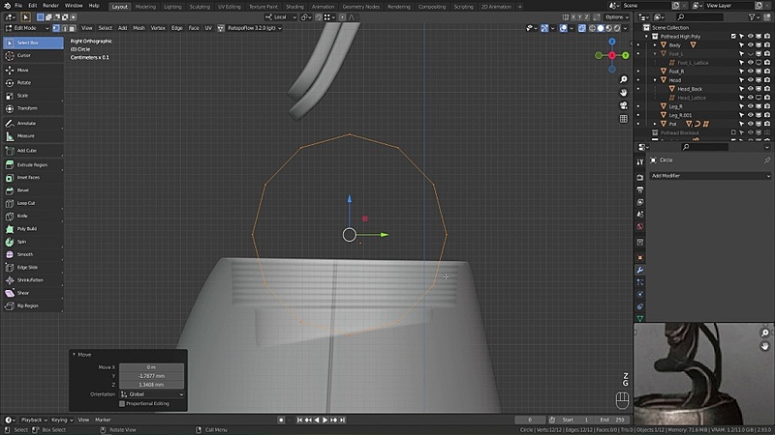The height and width of the screenshot is (435, 775).
Task: Edit the Move Y value field
Action: click(151, 376)
